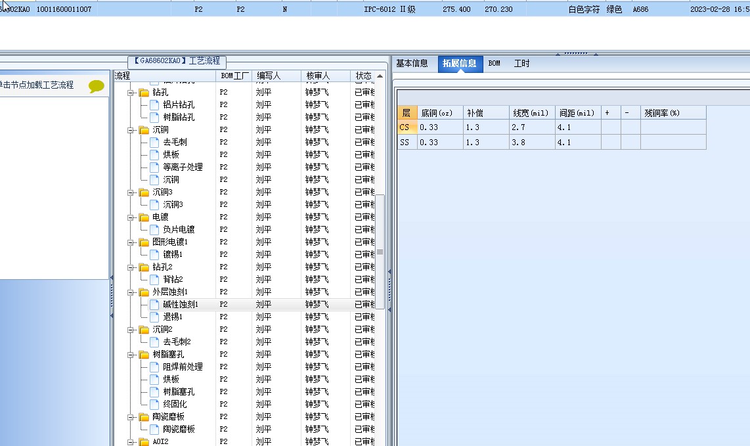
Task: Click the 底铜(oz) column header
Action: [440, 113]
